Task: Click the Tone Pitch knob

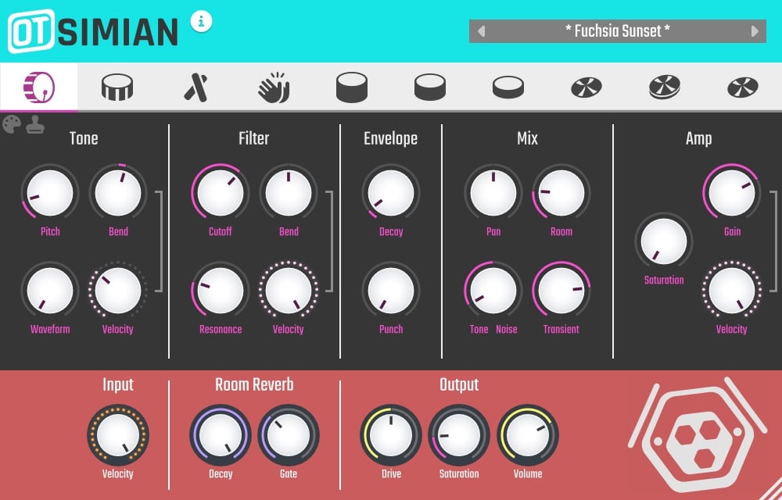Action: tap(50, 193)
